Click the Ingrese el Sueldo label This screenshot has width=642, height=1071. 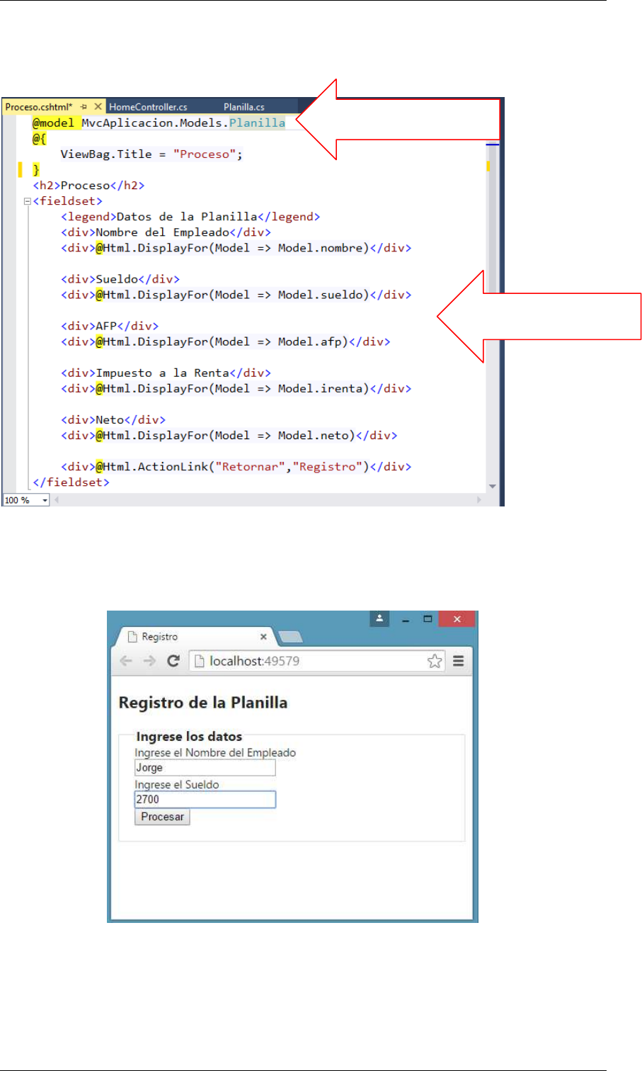(177, 785)
